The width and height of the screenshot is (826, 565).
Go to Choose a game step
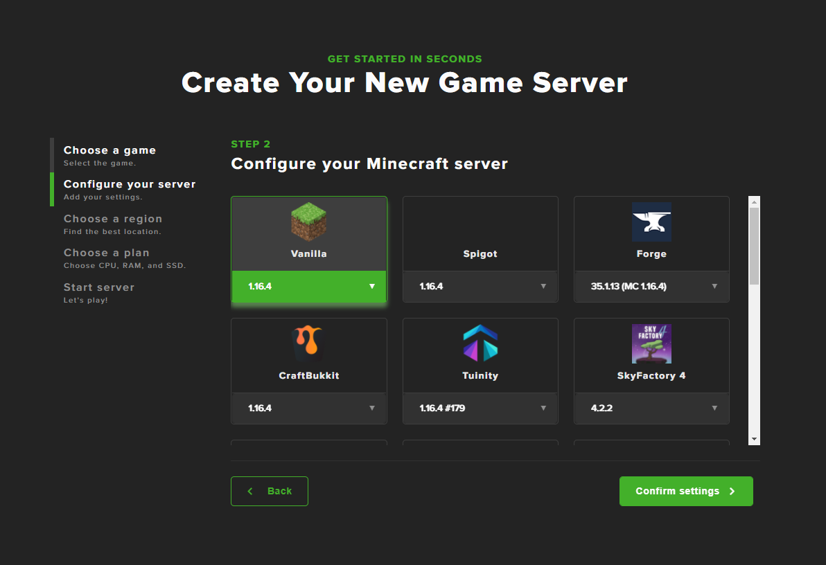tap(109, 155)
